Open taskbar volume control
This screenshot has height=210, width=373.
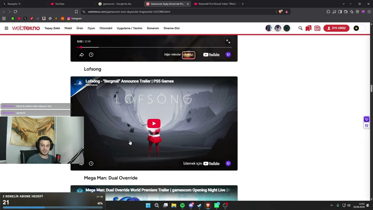(349, 205)
